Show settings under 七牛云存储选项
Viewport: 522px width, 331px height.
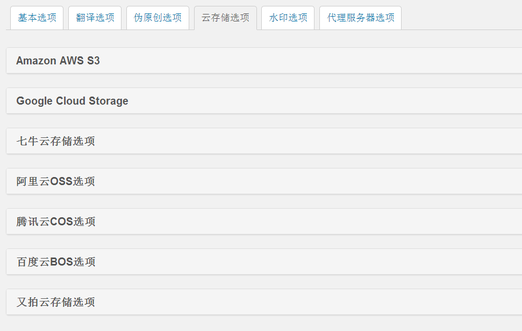55,141
